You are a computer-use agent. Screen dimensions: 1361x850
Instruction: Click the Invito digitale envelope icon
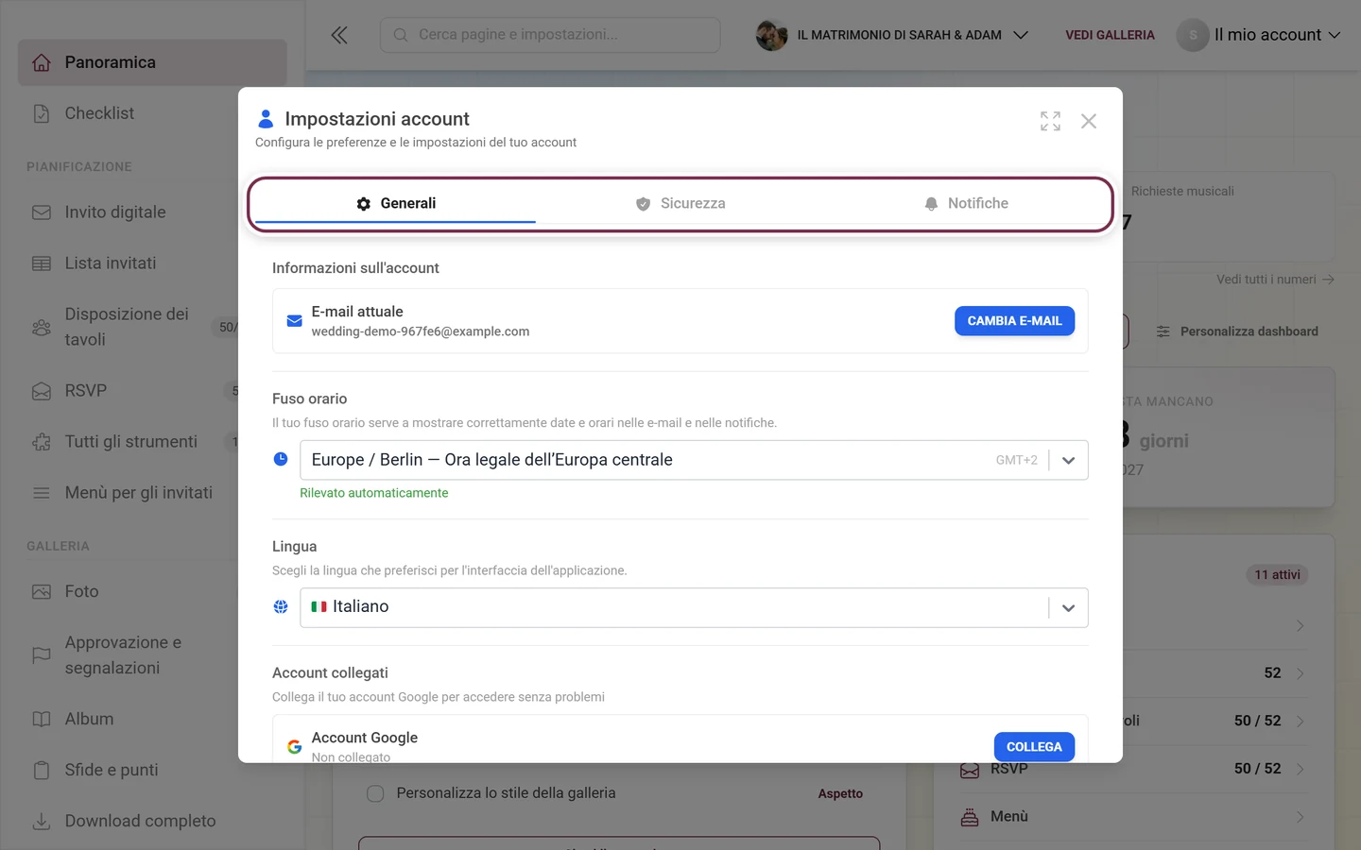coord(42,212)
